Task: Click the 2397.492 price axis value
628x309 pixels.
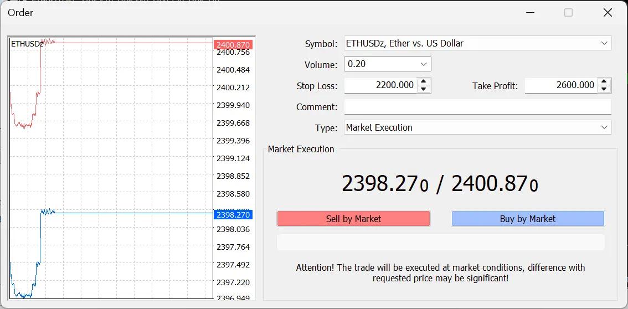Action: tap(233, 265)
